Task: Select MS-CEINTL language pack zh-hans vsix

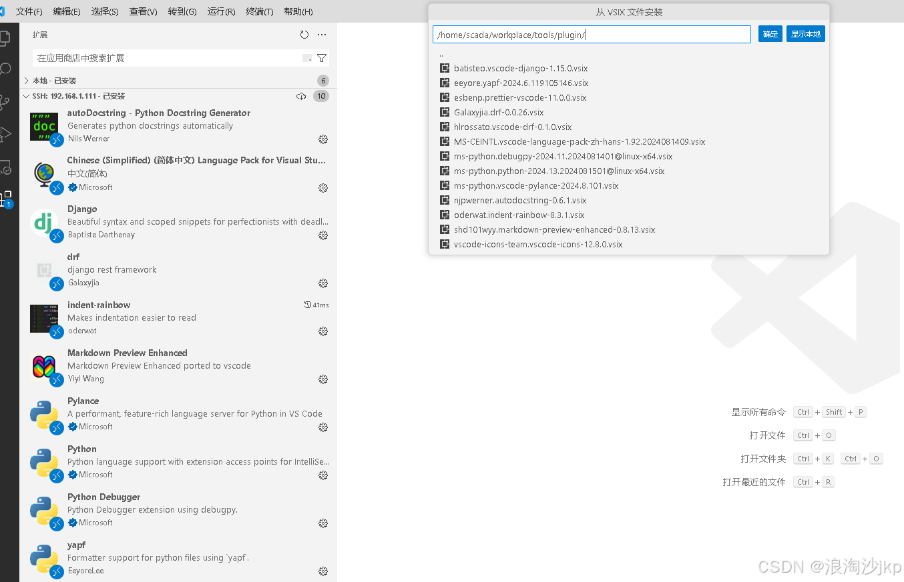Action: (x=629, y=142)
